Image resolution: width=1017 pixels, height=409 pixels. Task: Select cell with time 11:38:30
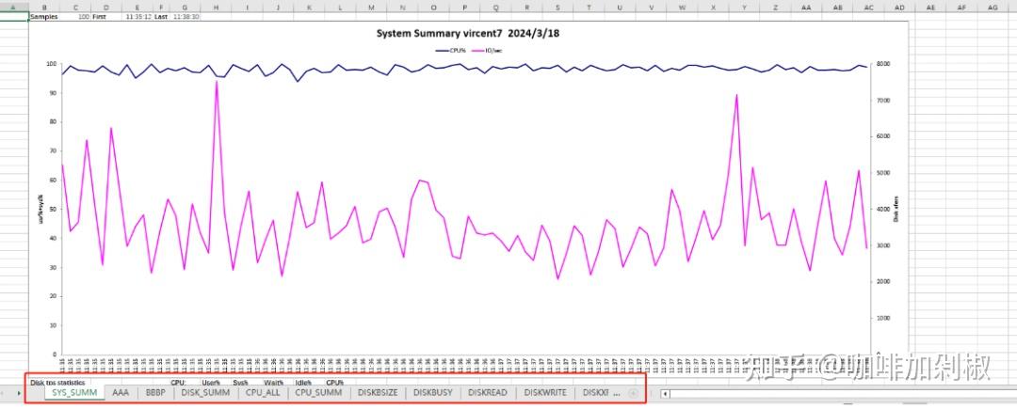(x=185, y=17)
